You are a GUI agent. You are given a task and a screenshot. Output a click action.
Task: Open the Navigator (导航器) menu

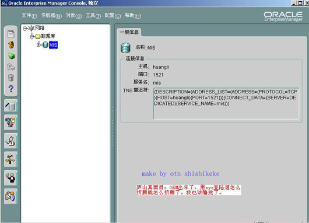[x=51, y=16]
